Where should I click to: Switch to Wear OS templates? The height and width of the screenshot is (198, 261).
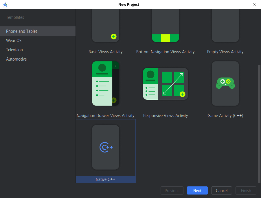38,41
